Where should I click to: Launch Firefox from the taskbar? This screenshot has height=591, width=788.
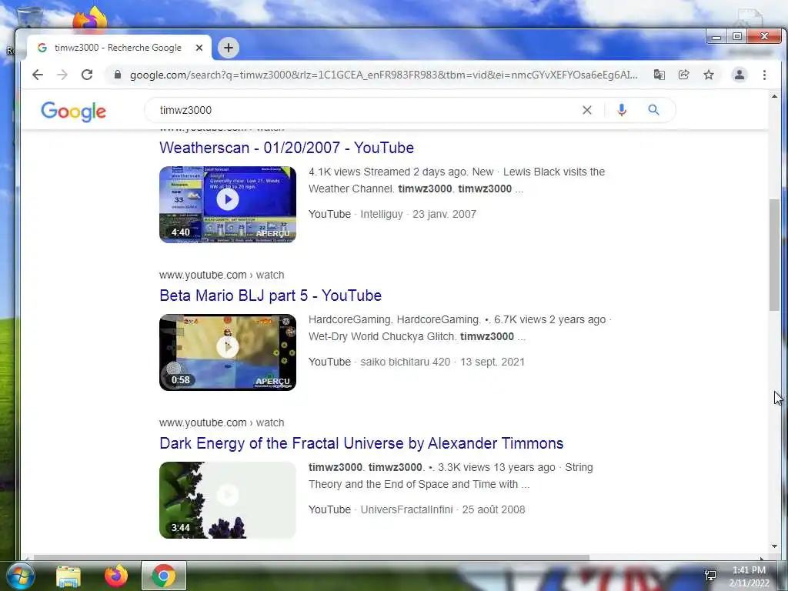[116, 576]
